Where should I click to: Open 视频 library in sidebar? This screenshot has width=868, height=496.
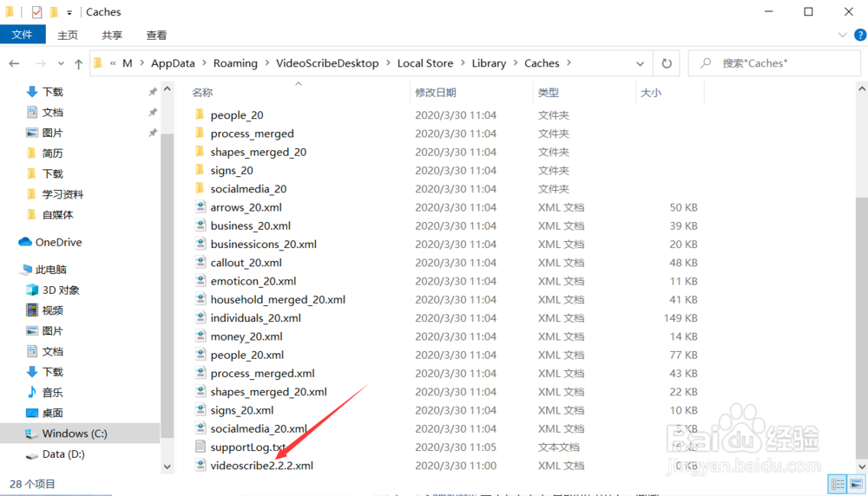click(x=53, y=310)
